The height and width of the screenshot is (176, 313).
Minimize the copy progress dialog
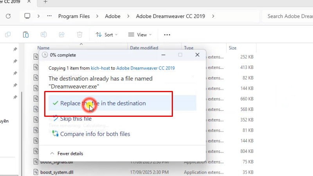tap(163, 55)
